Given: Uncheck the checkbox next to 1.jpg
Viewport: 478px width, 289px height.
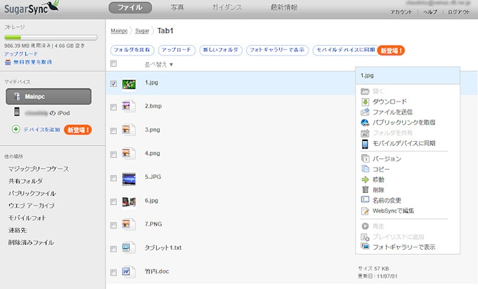Looking at the screenshot, I should click(114, 83).
